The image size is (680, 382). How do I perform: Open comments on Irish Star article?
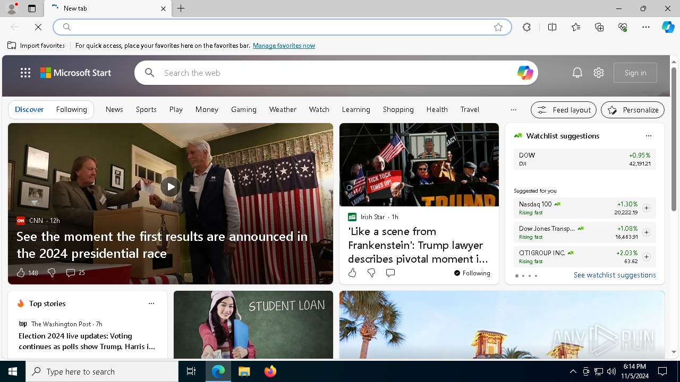pos(390,273)
